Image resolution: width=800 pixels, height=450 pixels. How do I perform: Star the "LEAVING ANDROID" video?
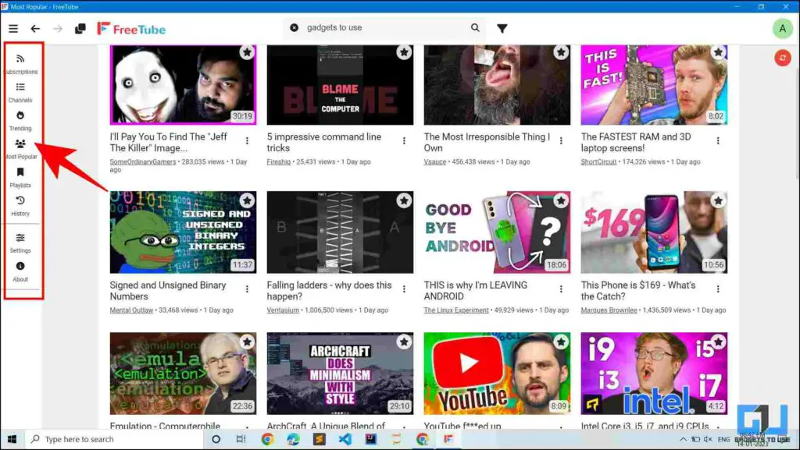561,200
